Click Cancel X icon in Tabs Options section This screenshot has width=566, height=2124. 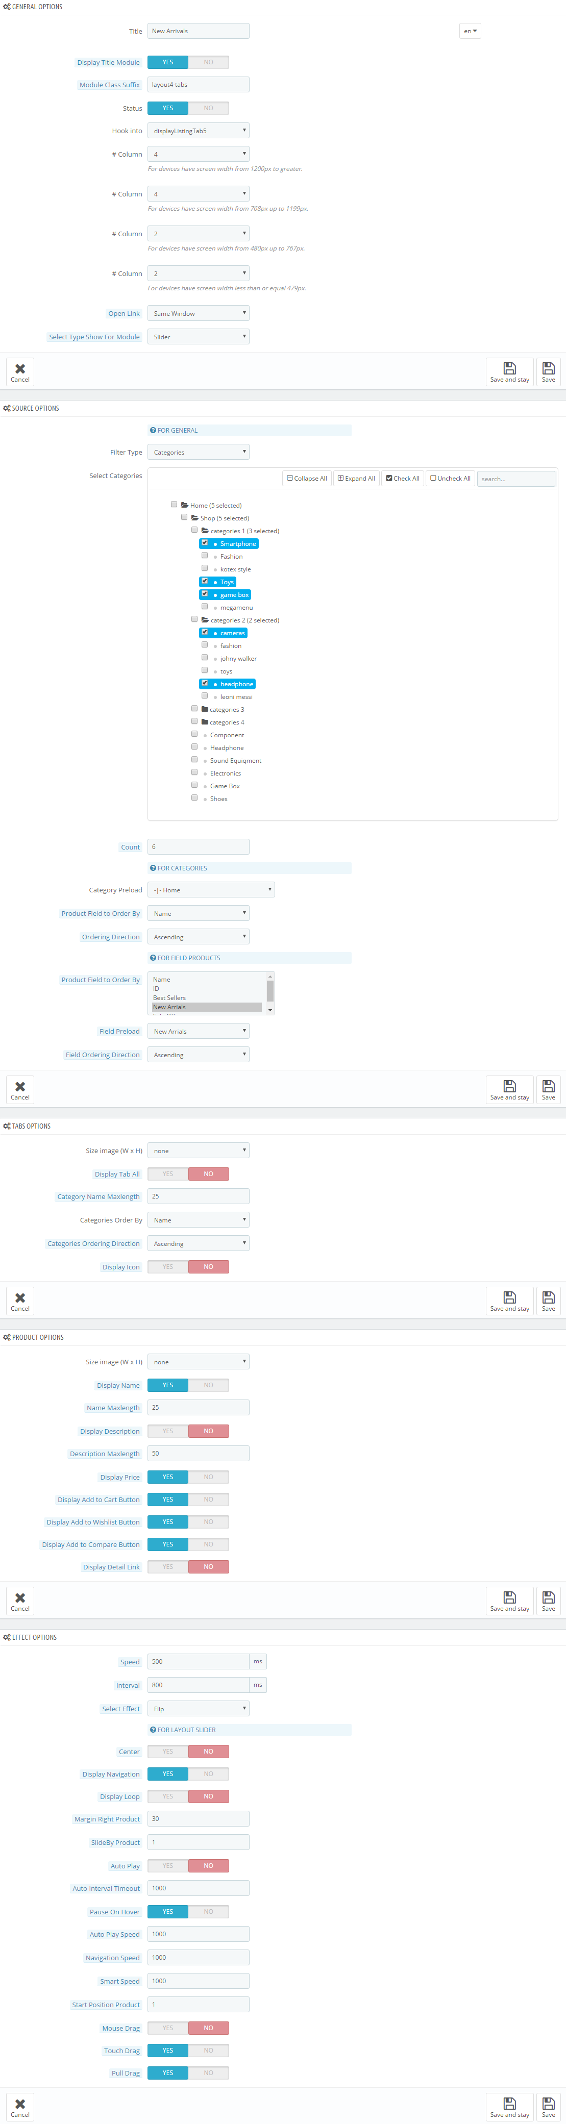point(20,1297)
